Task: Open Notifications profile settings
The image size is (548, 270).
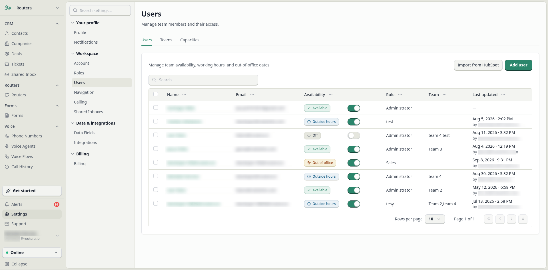Action: tap(86, 42)
